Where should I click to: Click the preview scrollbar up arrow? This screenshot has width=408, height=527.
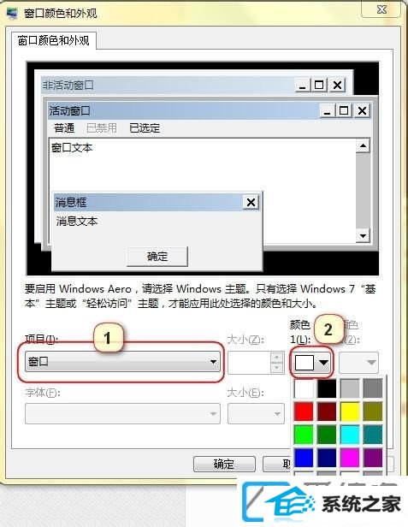[363, 145]
